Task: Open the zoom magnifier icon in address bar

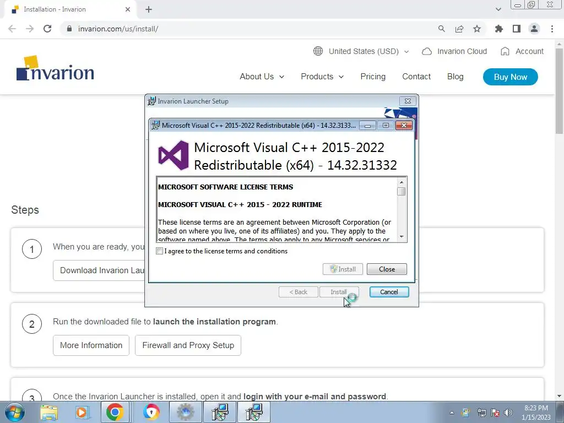Action: [x=442, y=29]
